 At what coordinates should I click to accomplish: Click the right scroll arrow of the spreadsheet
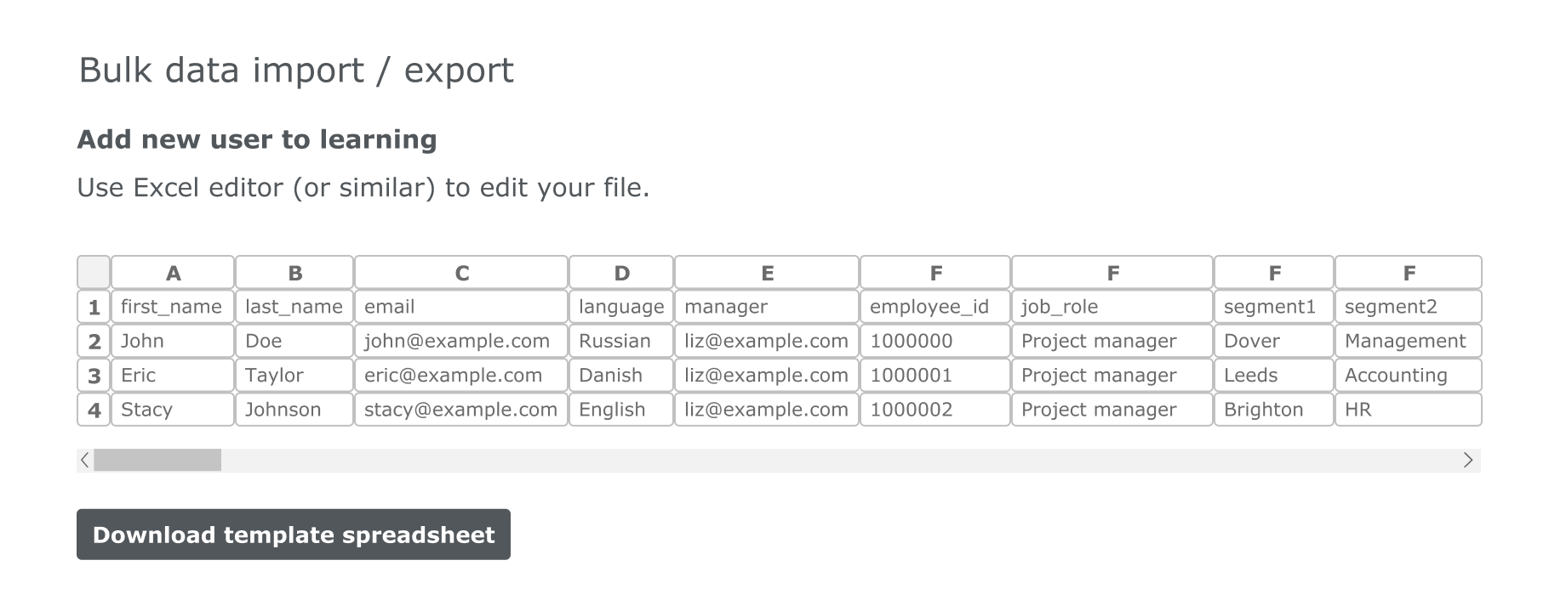[1468, 461]
